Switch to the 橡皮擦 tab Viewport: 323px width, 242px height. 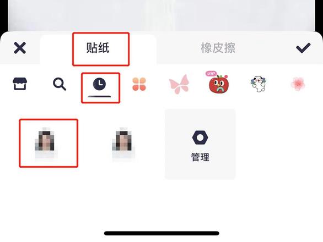218,48
